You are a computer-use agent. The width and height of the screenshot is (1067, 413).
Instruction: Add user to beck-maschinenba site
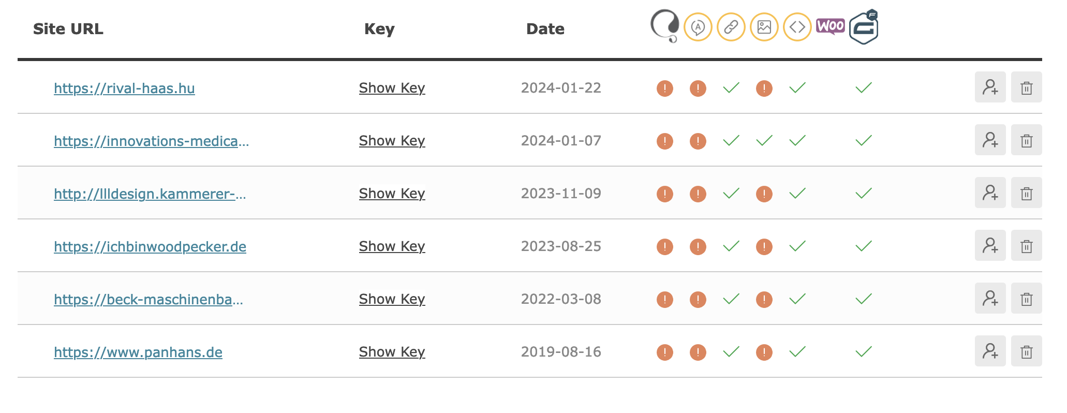990,298
